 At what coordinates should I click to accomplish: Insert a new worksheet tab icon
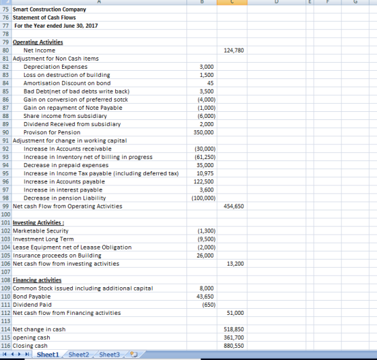click(134, 354)
